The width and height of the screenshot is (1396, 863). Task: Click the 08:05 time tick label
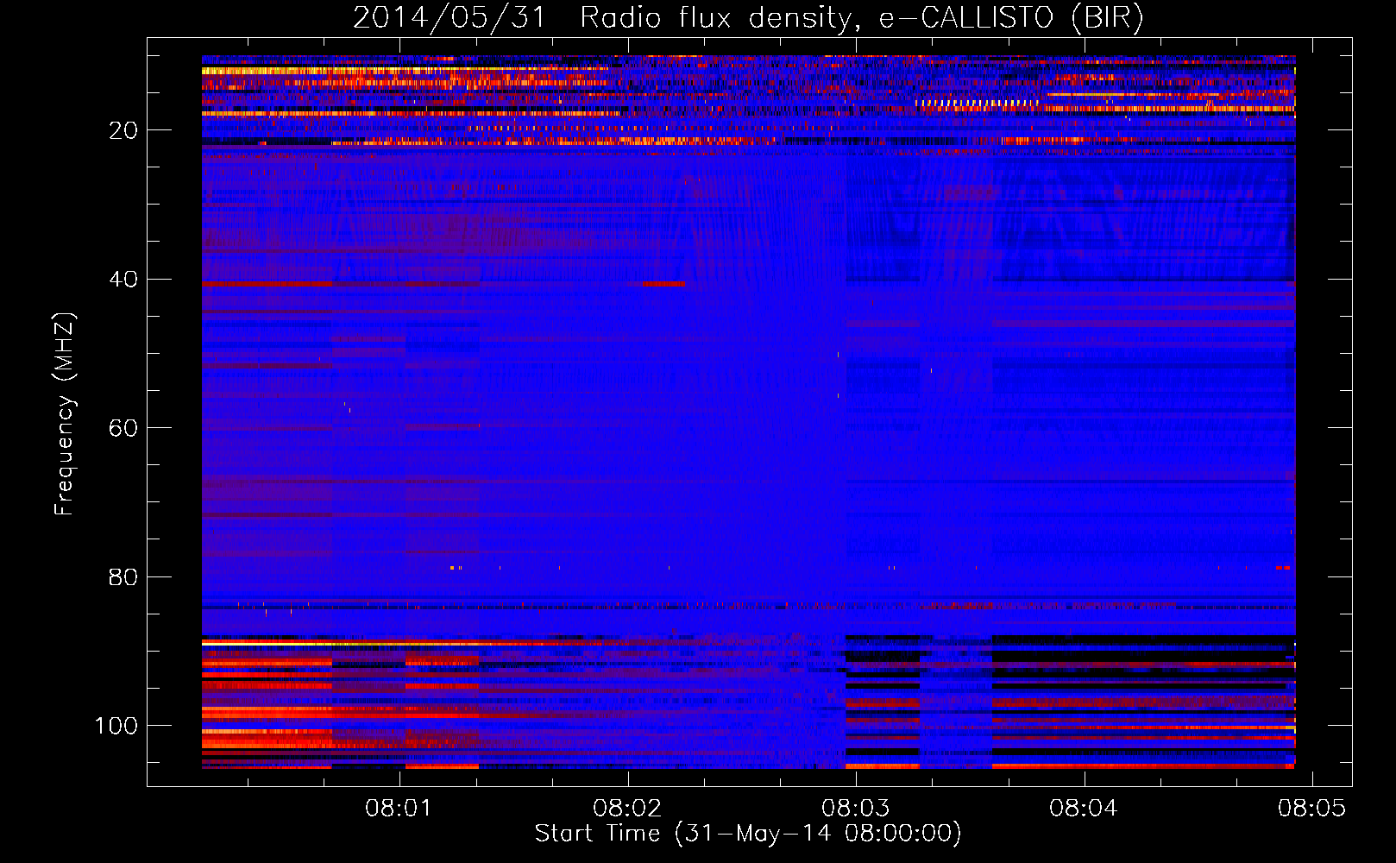1311,809
